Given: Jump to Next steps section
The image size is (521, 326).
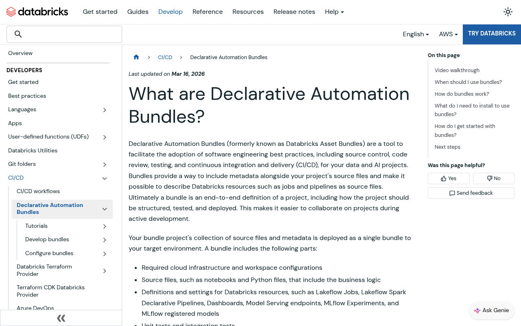Looking at the screenshot, I should pyautogui.click(x=447, y=147).
